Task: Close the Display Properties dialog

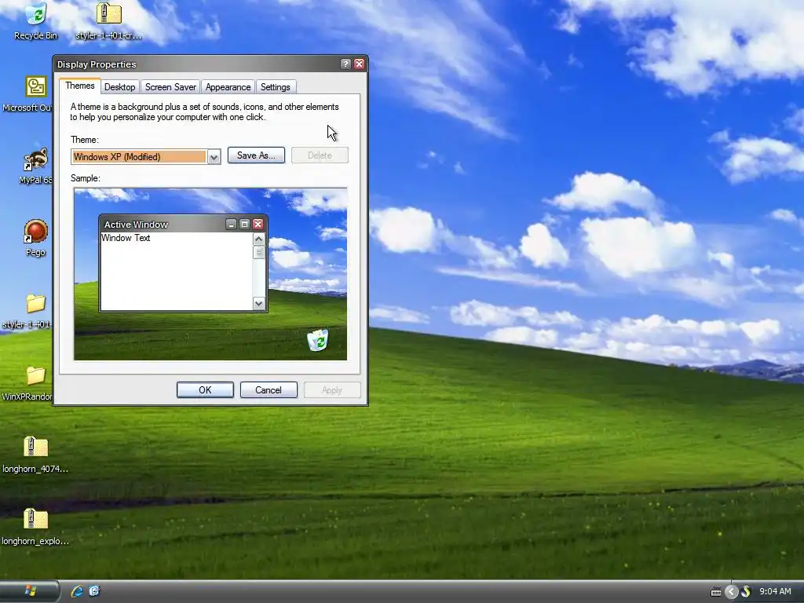Action: click(x=359, y=64)
